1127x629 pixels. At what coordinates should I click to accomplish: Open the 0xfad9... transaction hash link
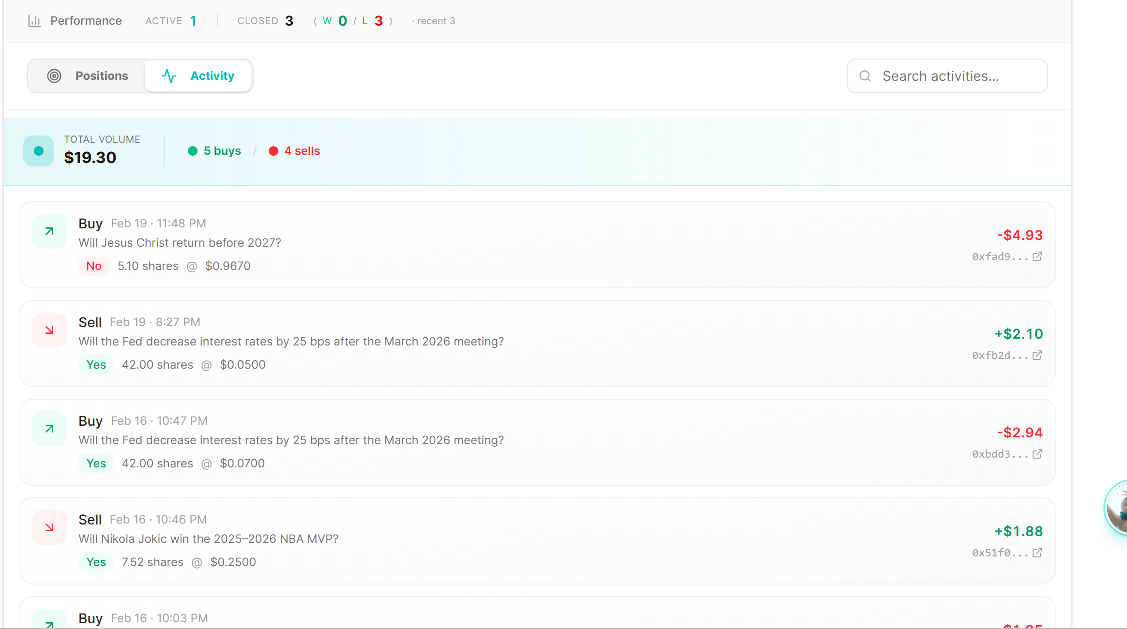tap(1000, 256)
